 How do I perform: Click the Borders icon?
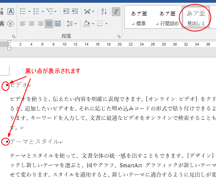(100, 24)
